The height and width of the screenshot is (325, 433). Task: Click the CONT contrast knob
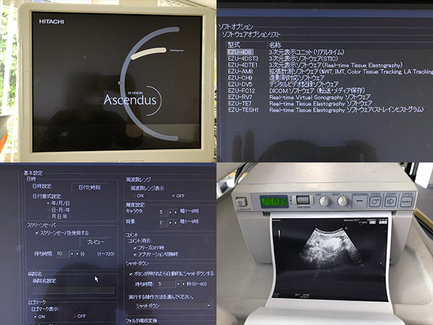click(x=325, y=201)
